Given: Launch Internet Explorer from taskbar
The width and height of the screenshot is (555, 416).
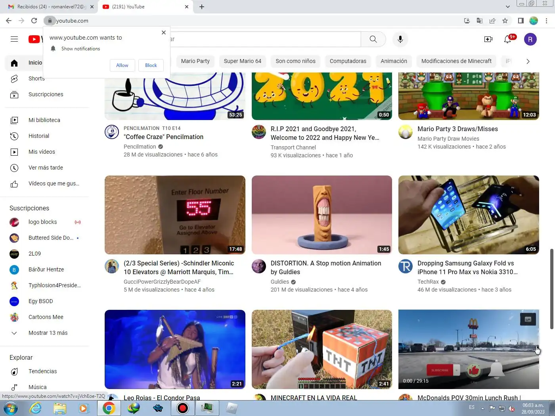Looking at the screenshot, I should coord(36,408).
